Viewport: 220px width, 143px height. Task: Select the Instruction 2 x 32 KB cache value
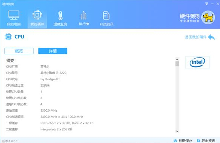[x=67, y=123]
